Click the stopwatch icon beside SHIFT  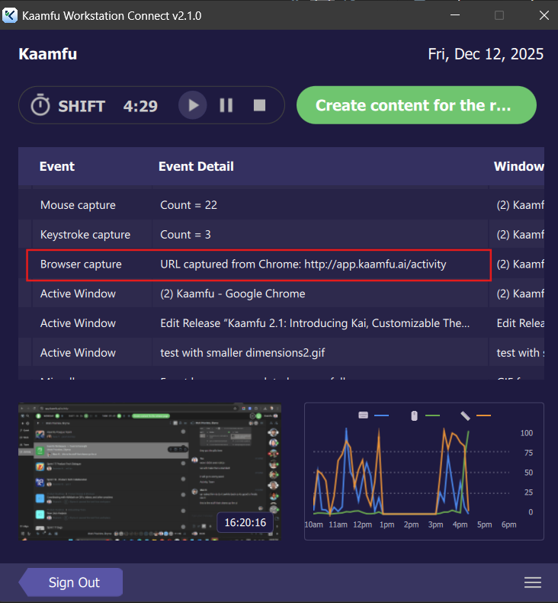point(40,105)
